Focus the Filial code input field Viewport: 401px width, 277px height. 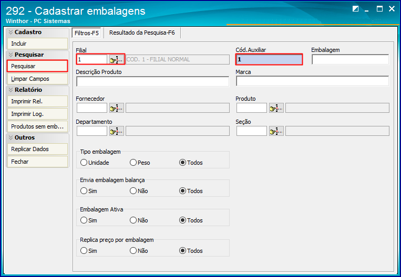coord(92,59)
